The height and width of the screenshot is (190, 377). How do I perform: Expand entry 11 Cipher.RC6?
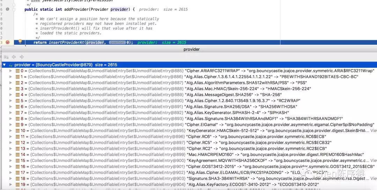tap(10, 137)
